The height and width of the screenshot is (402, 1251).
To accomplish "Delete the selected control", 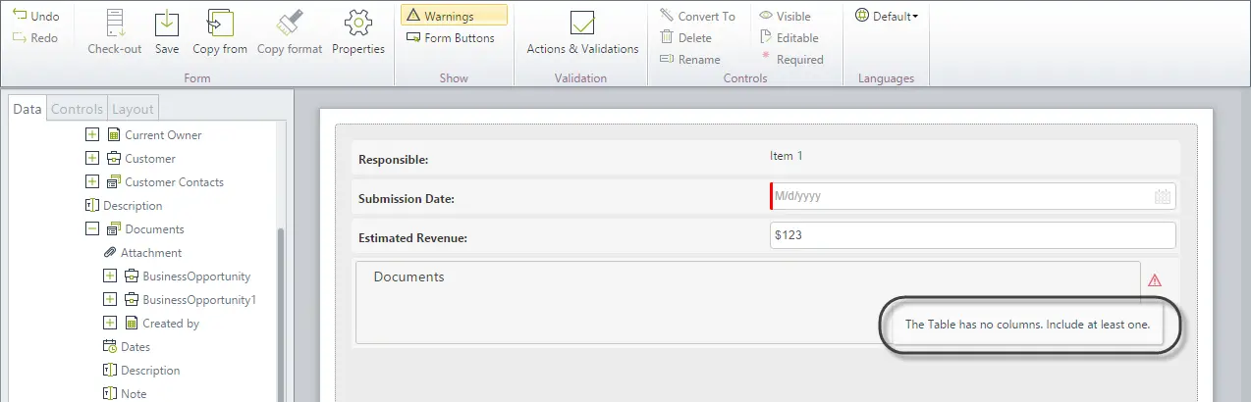I will (x=685, y=38).
